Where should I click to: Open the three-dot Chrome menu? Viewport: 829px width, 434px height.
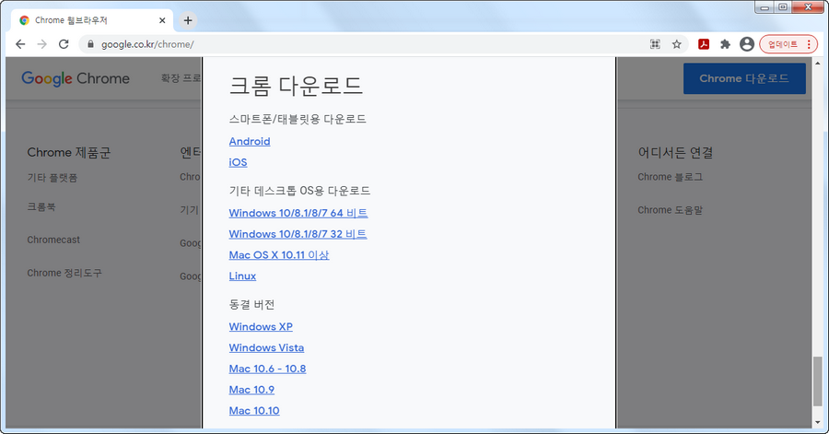[809, 44]
